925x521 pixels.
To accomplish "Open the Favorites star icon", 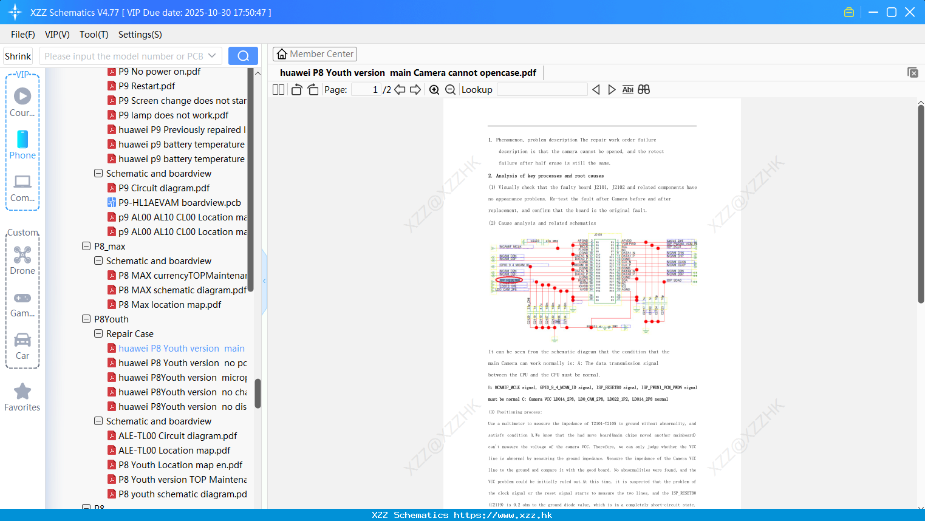I will pyautogui.click(x=22, y=397).
